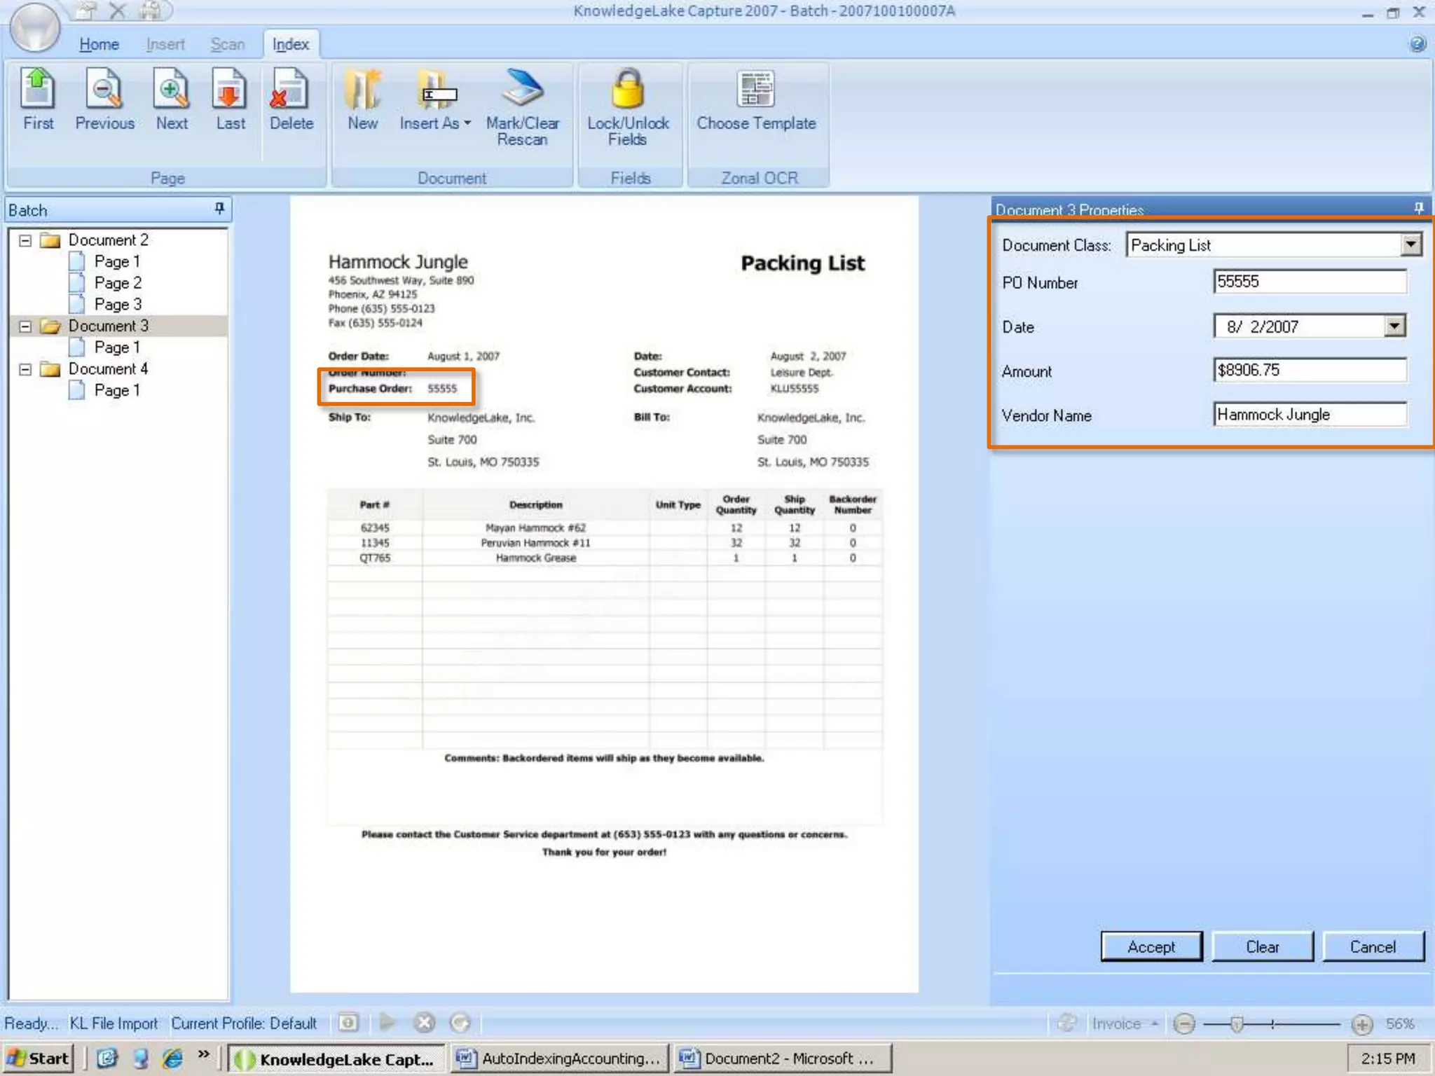The image size is (1435, 1076).
Task: Go to the First page icon
Action: pos(38,98)
